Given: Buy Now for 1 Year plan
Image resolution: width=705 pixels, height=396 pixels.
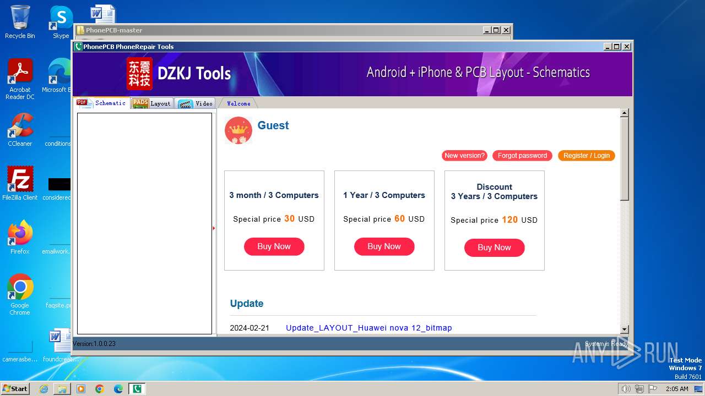Looking at the screenshot, I should (x=384, y=246).
